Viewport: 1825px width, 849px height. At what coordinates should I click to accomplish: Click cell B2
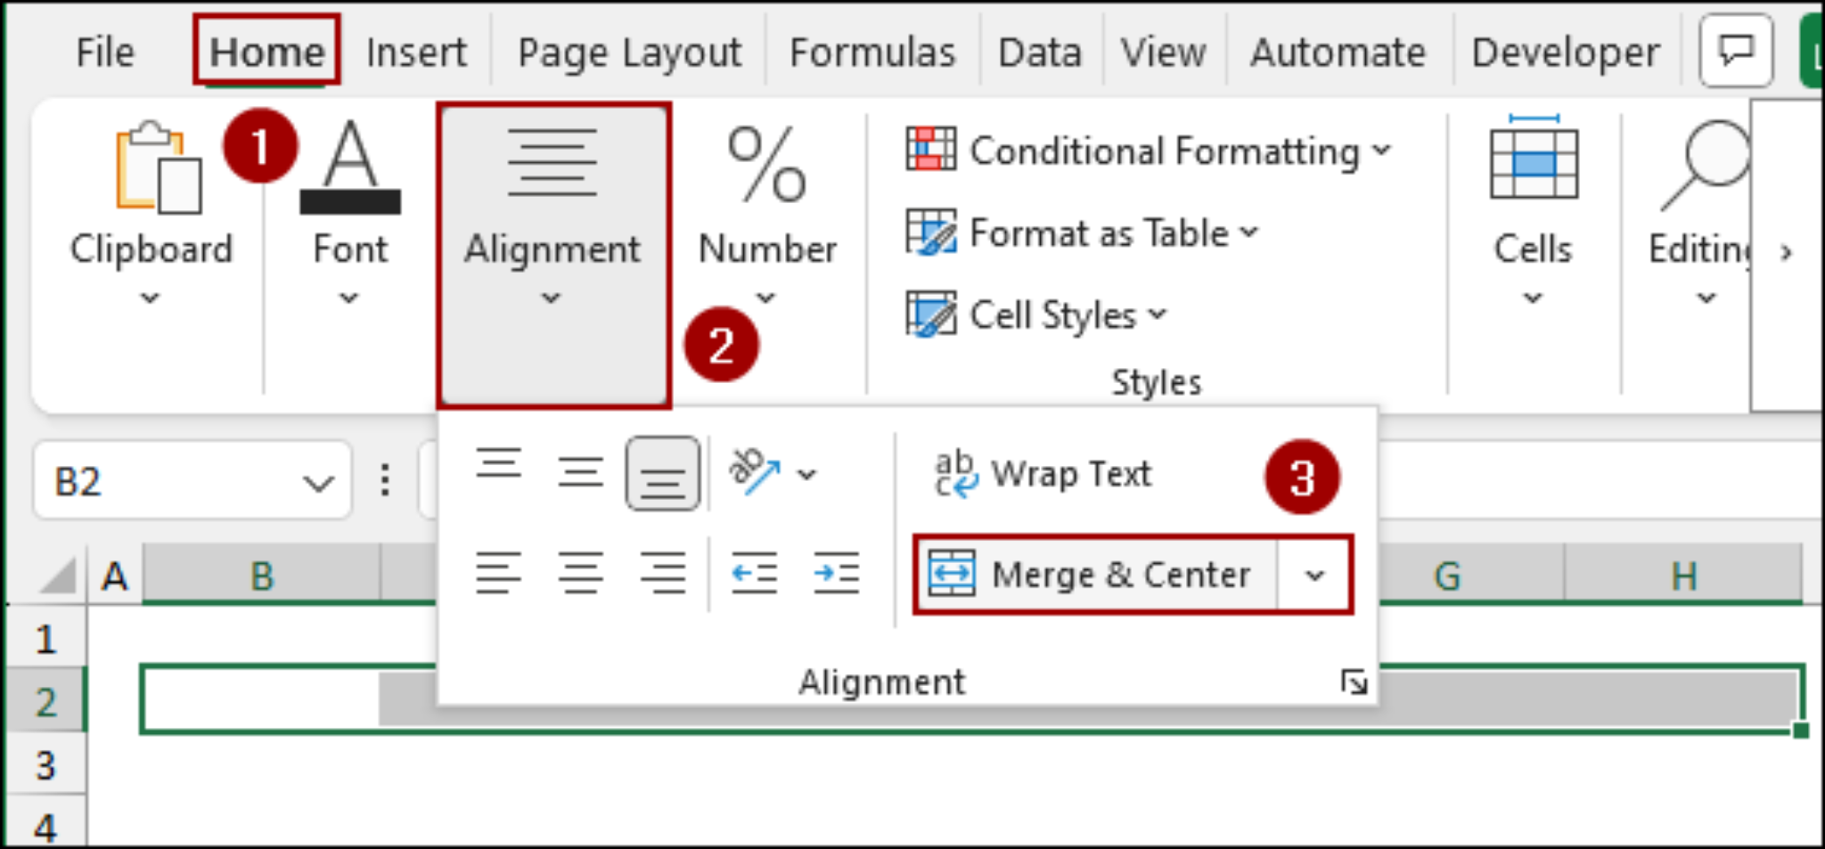coord(261,699)
